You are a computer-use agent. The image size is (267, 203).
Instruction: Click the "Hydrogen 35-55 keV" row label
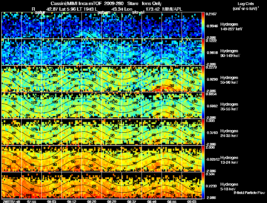229,107
